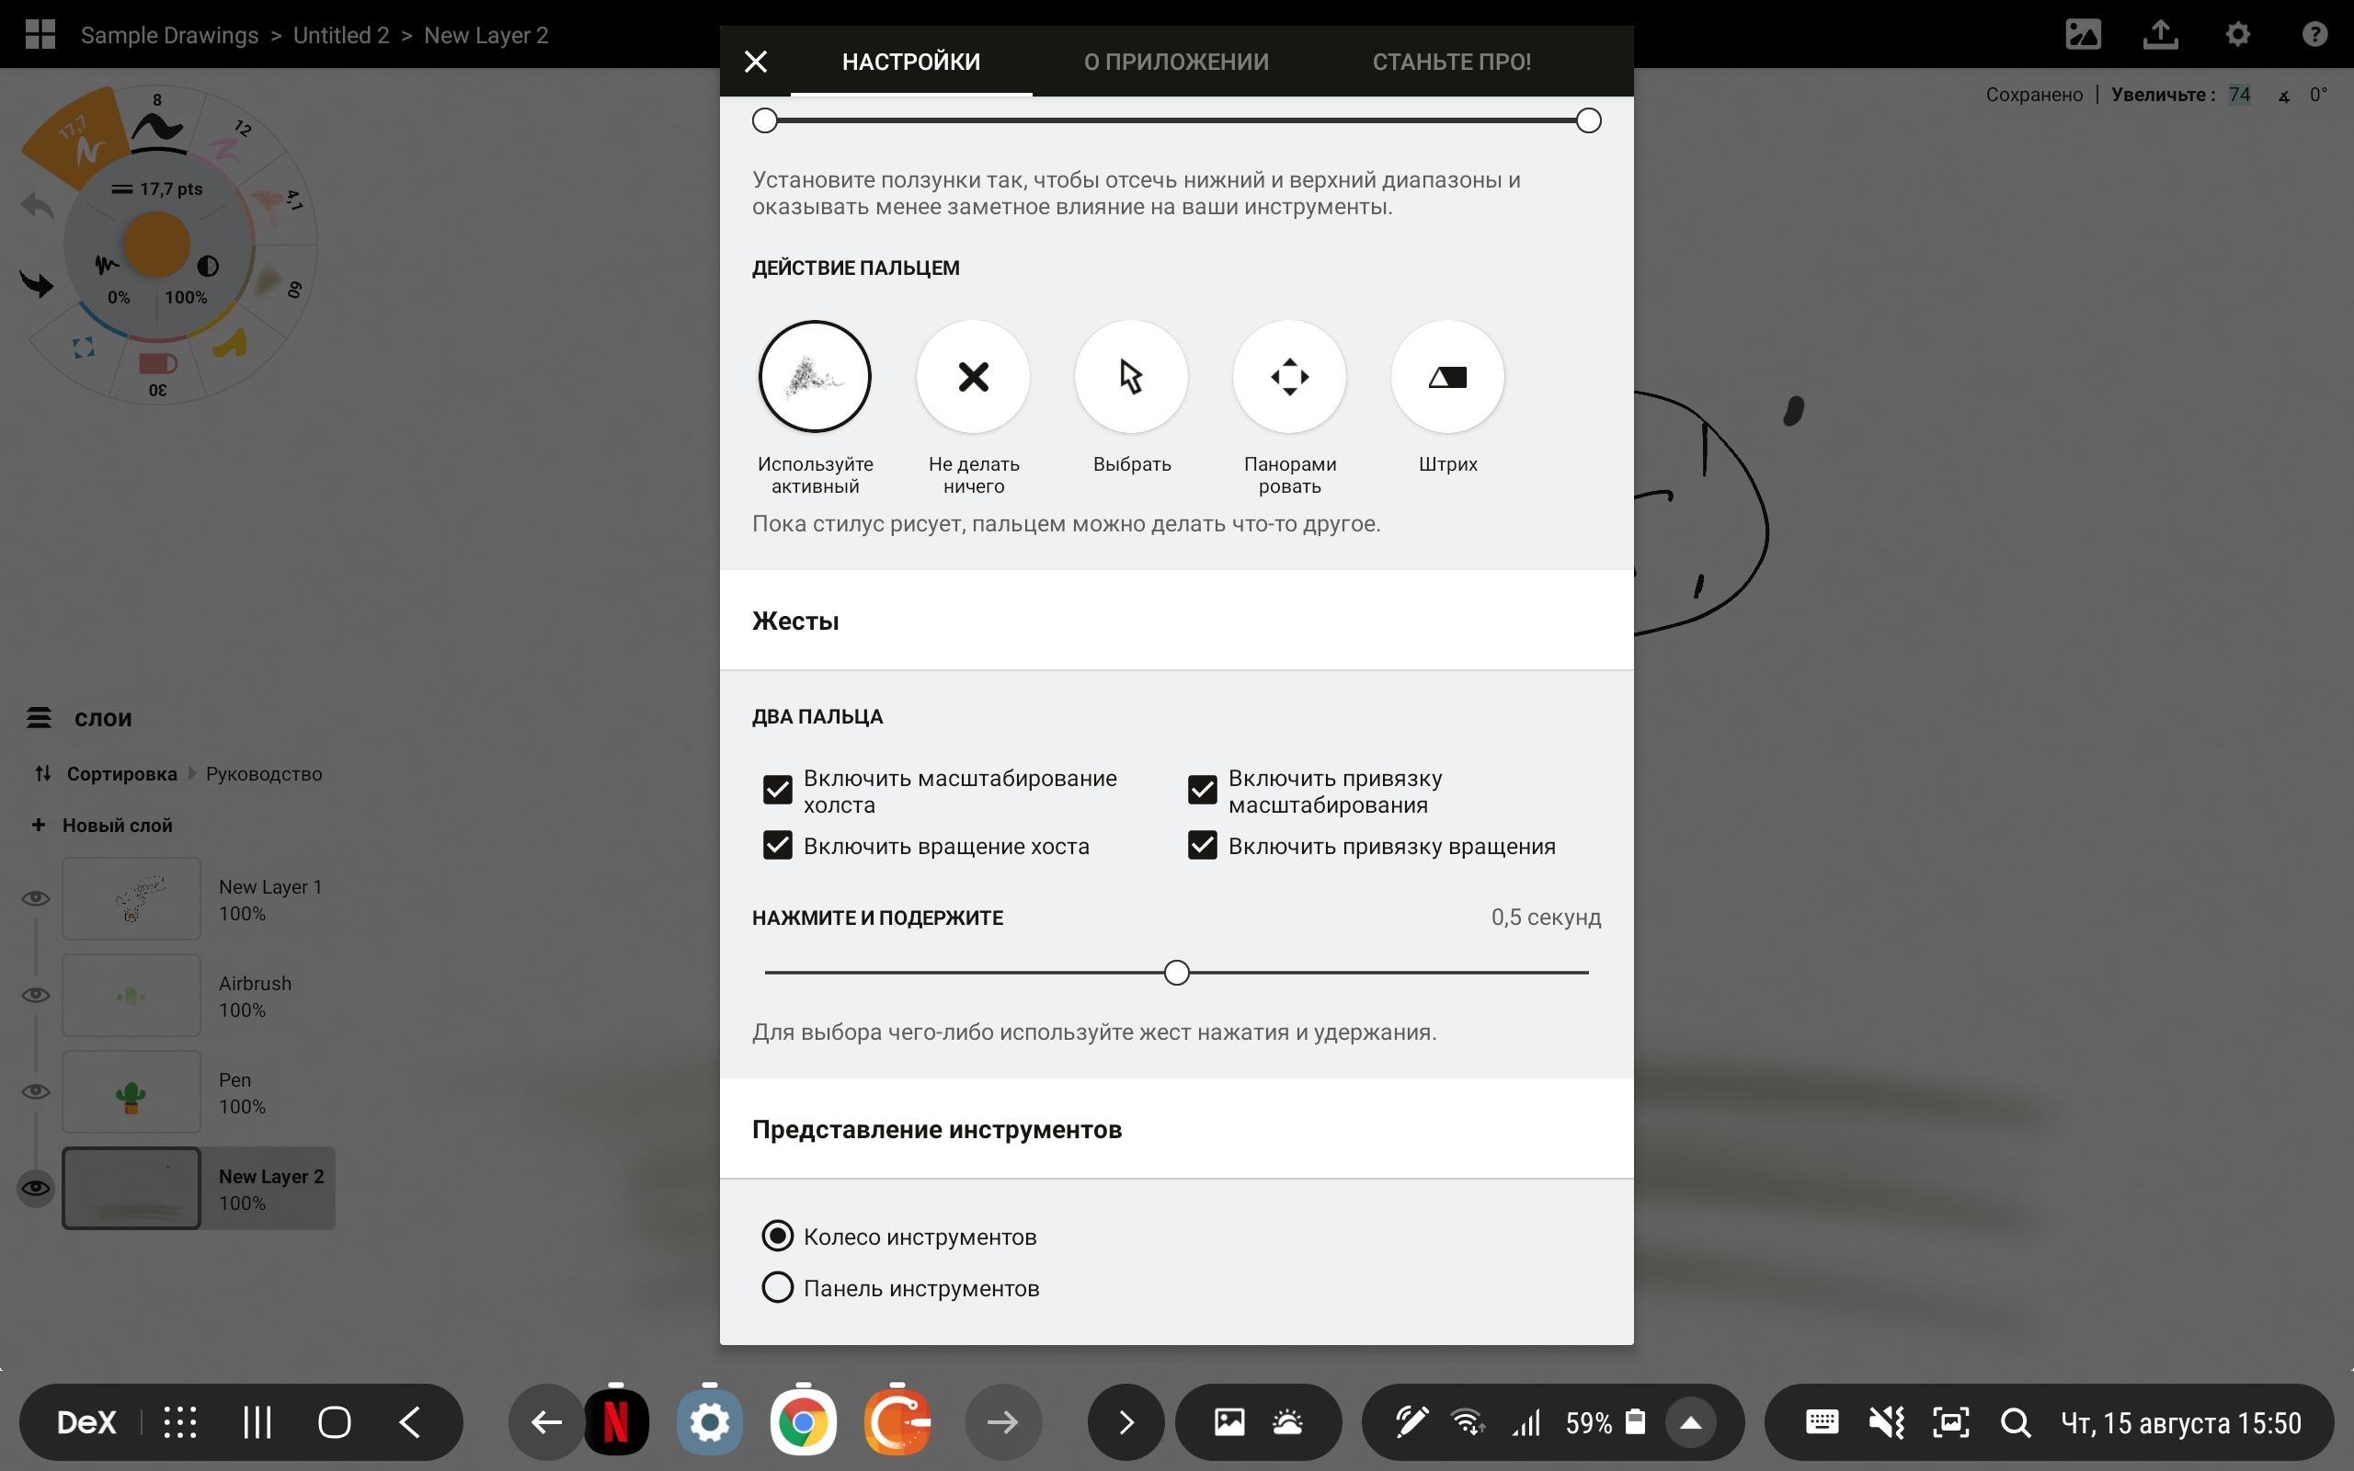Click the import image icon in top bar
The height and width of the screenshot is (1471, 2354).
pos(2083,34)
